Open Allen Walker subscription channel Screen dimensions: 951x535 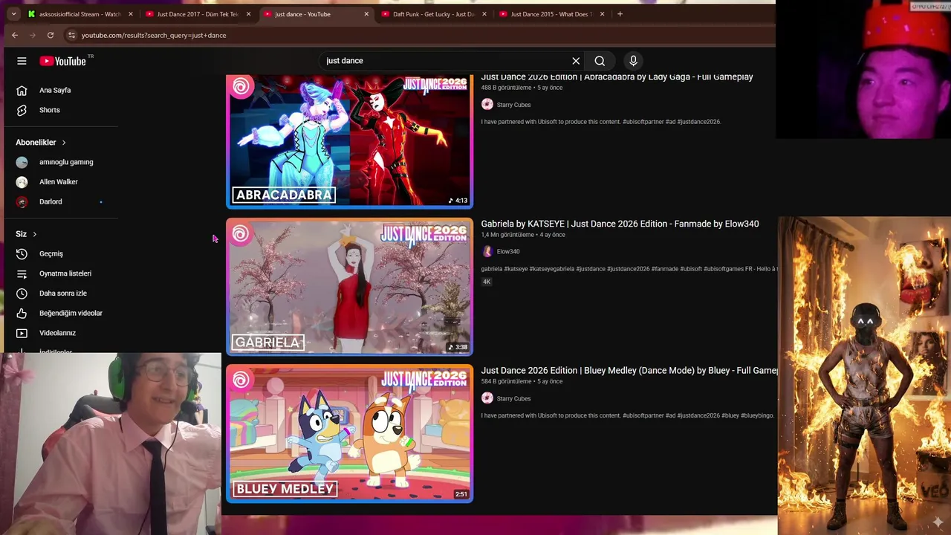tap(59, 182)
